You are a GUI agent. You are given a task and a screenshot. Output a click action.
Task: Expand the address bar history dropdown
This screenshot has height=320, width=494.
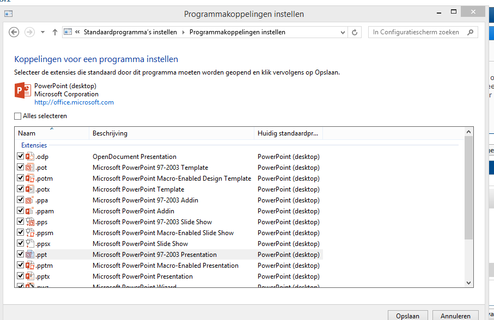click(343, 32)
